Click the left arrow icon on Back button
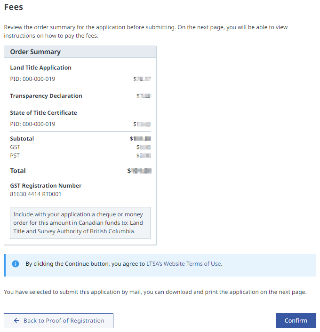The width and height of the screenshot is (320, 332). [16, 321]
